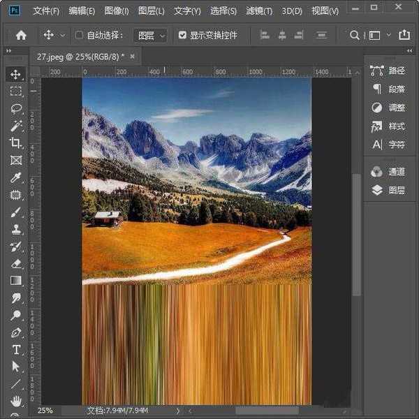Pick the Crop tool
This screenshot has width=419, height=419.
tap(15, 142)
